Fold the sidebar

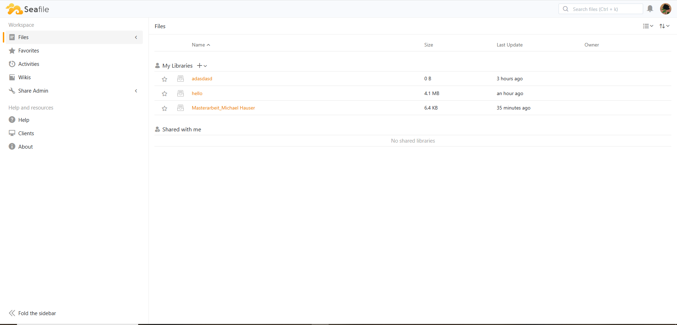pos(32,313)
